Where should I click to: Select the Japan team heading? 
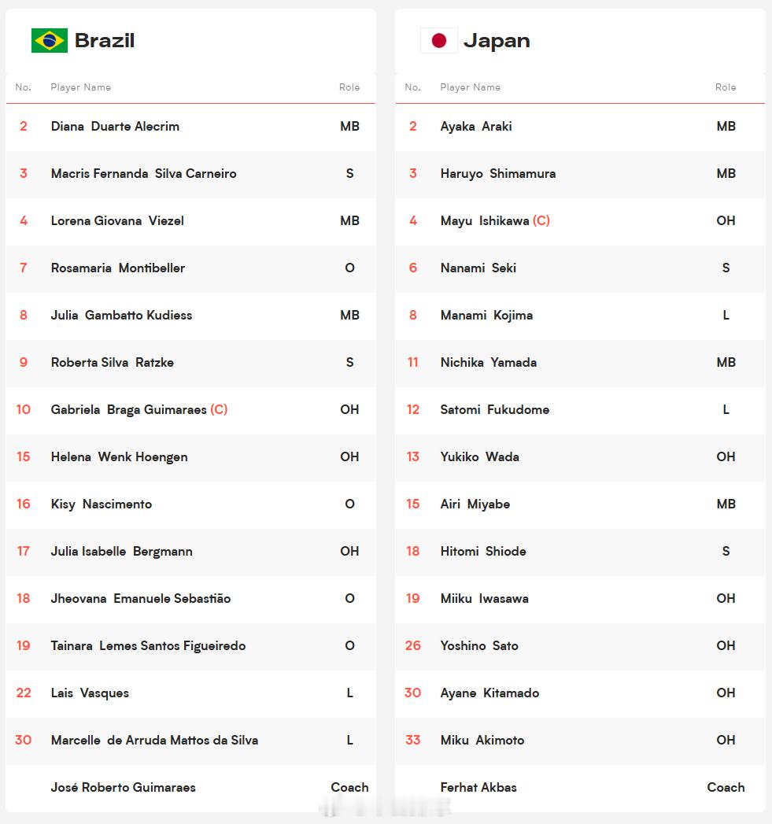coord(497,40)
